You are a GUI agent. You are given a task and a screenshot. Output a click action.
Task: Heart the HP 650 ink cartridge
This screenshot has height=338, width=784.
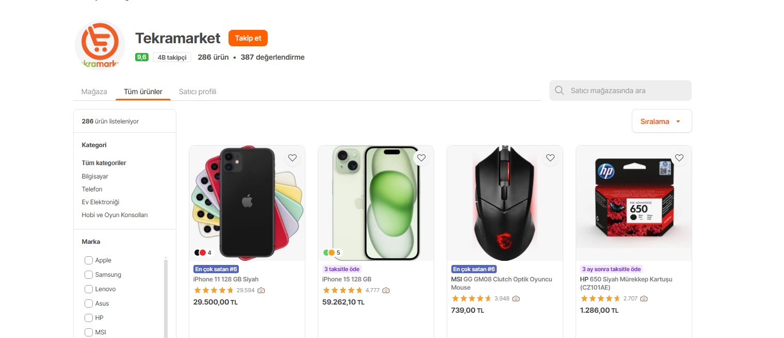679,158
